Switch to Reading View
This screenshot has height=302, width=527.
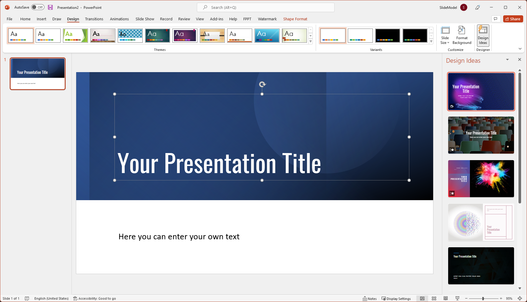pyautogui.click(x=445, y=298)
